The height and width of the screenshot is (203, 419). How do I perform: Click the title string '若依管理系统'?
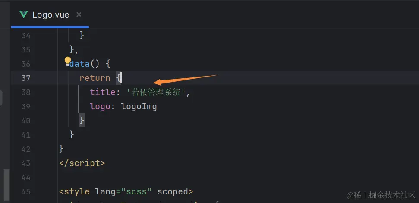click(156, 92)
